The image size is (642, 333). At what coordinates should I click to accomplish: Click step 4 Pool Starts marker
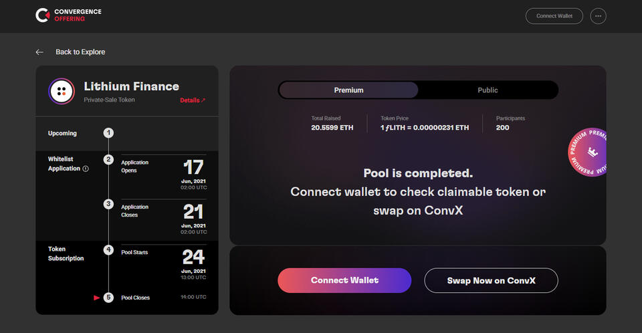[x=108, y=250]
